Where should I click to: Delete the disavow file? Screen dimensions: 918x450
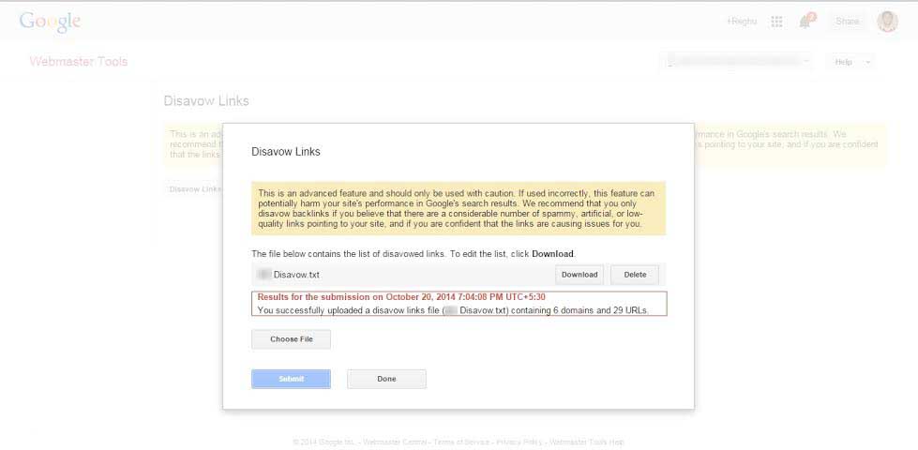[635, 275]
